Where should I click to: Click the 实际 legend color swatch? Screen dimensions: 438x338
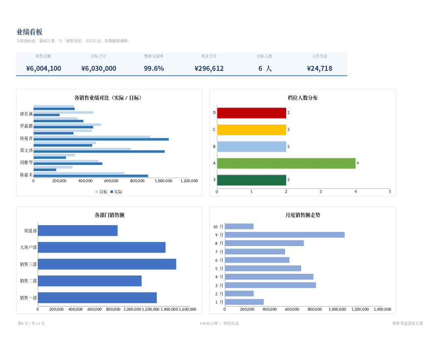pyautogui.click(x=112, y=192)
